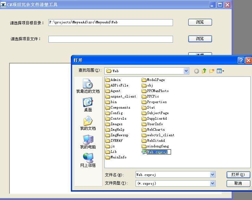Open My Recent Documents shortcut

tap(88, 86)
